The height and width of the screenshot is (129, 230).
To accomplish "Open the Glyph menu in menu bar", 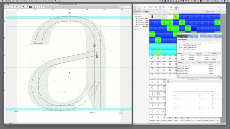I will [x=26, y=1].
